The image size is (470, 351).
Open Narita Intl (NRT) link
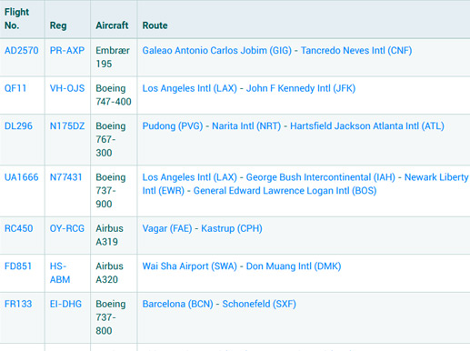[246, 125]
